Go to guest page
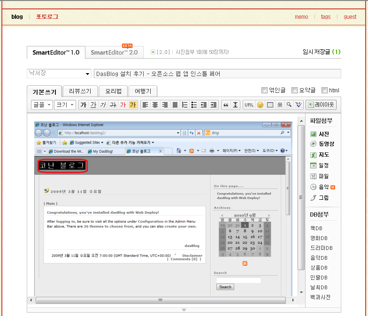This screenshot has height=316, width=368. pyautogui.click(x=350, y=17)
